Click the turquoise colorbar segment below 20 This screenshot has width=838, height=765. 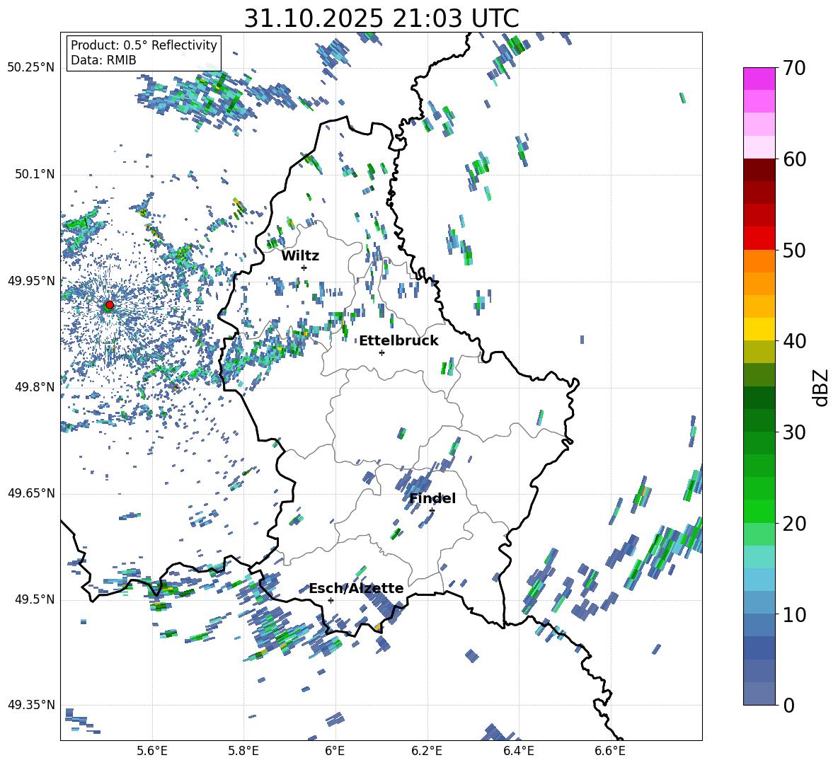pos(759,557)
